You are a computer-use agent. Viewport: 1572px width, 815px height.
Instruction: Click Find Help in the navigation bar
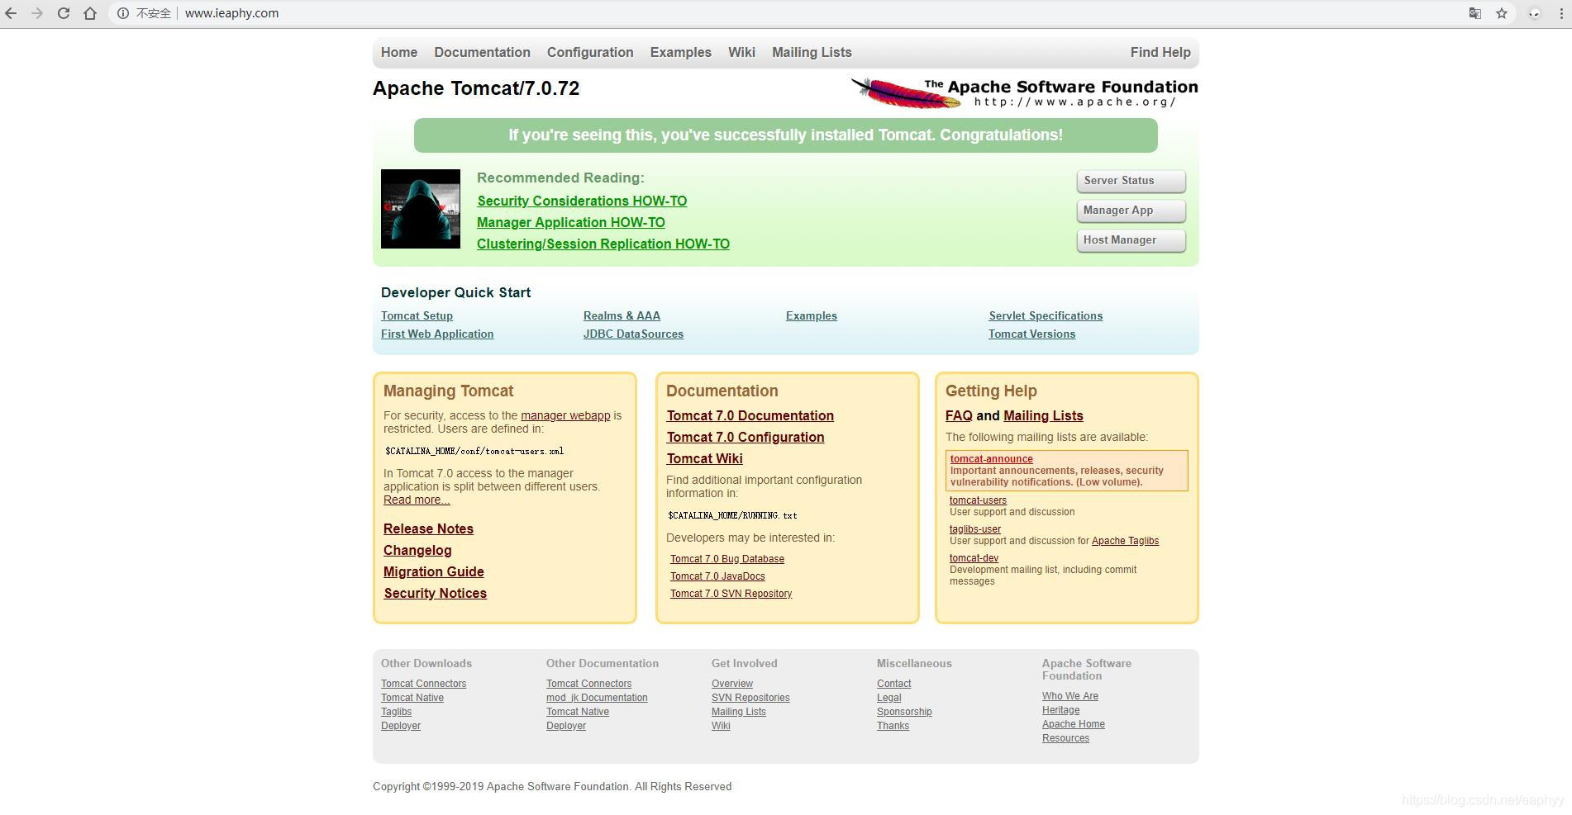(1160, 52)
